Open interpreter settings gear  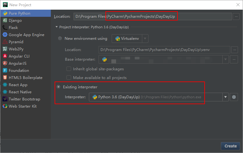(x=234, y=97)
